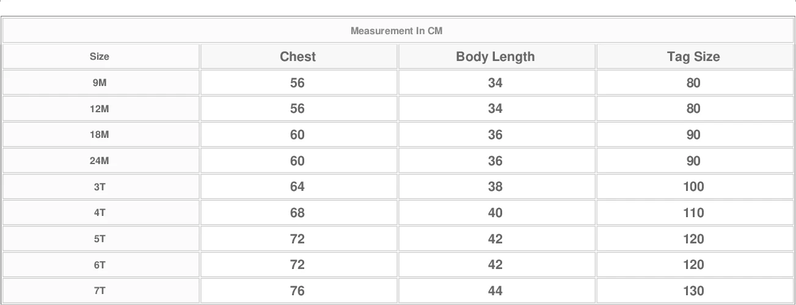Select the 7T size cell

coord(100,291)
